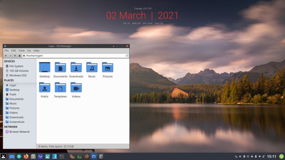Open the paperclip clipboard tray icon
Image resolution: width=285 pixels, height=160 pixels.
pyautogui.click(x=264, y=156)
